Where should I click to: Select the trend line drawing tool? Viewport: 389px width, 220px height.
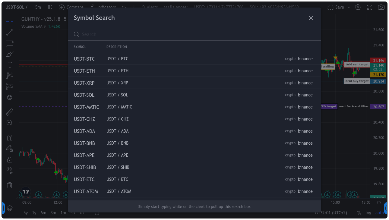(10, 32)
